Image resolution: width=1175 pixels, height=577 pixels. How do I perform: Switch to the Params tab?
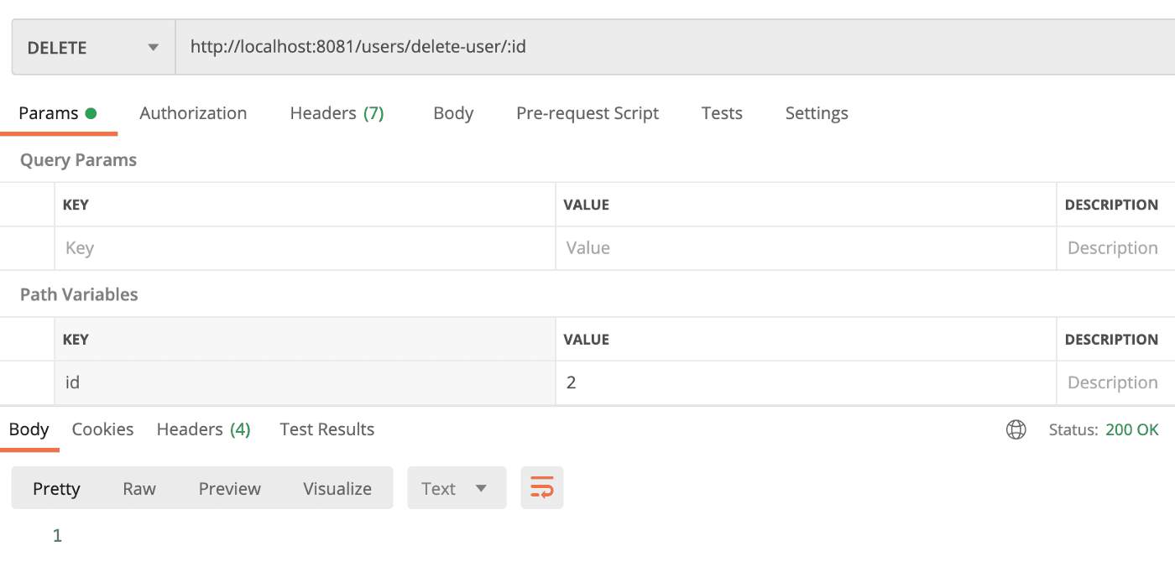point(58,113)
